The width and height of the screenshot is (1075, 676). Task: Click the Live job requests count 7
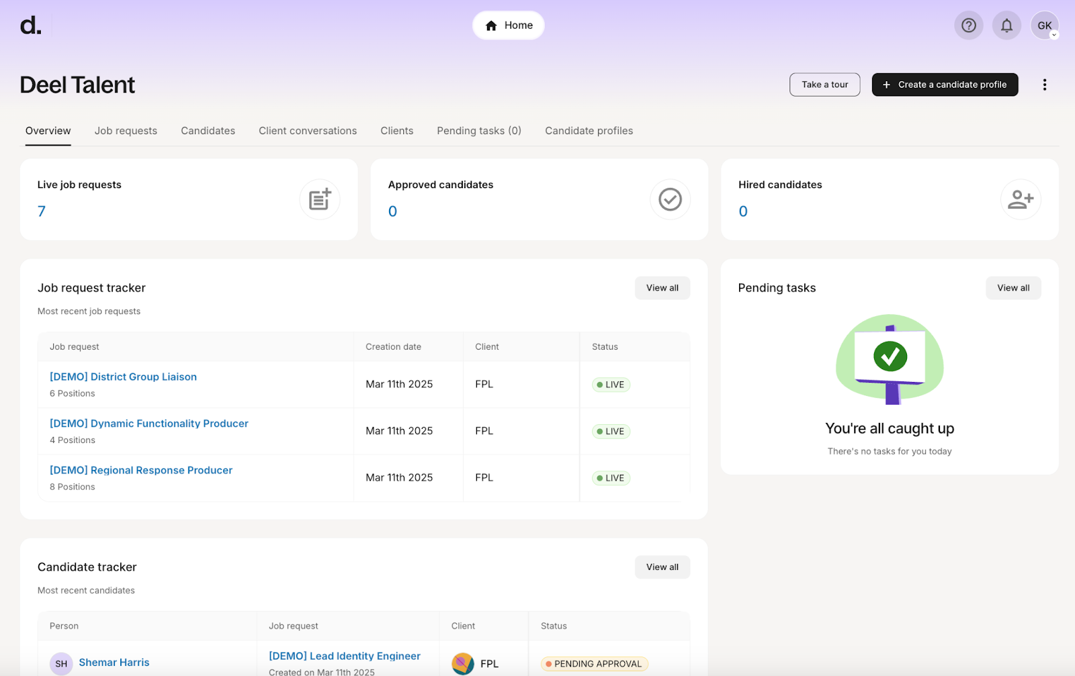pos(42,211)
